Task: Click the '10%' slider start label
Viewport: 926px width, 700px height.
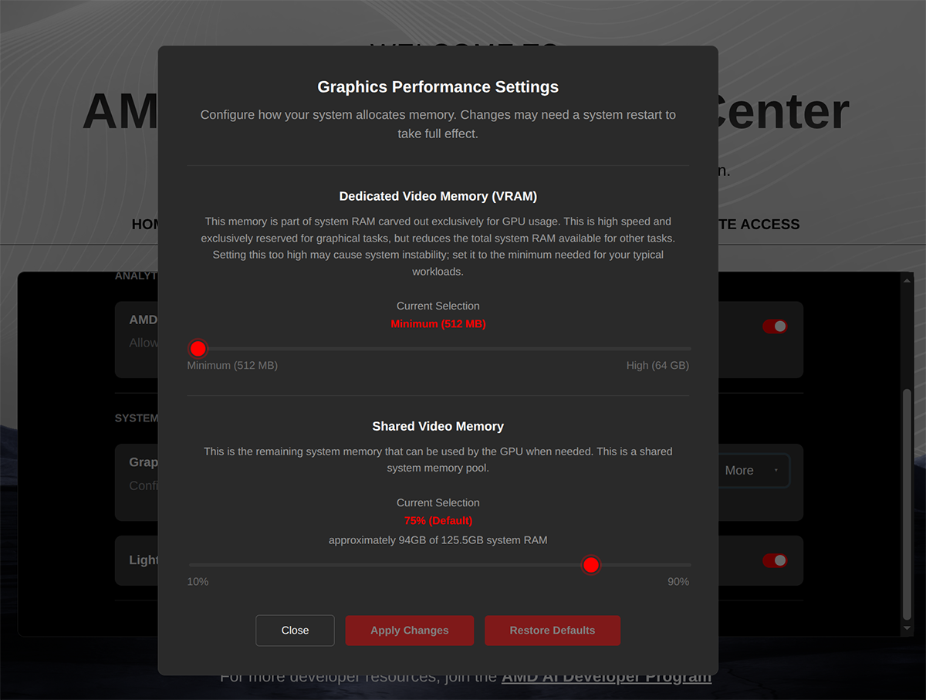Action: click(198, 582)
